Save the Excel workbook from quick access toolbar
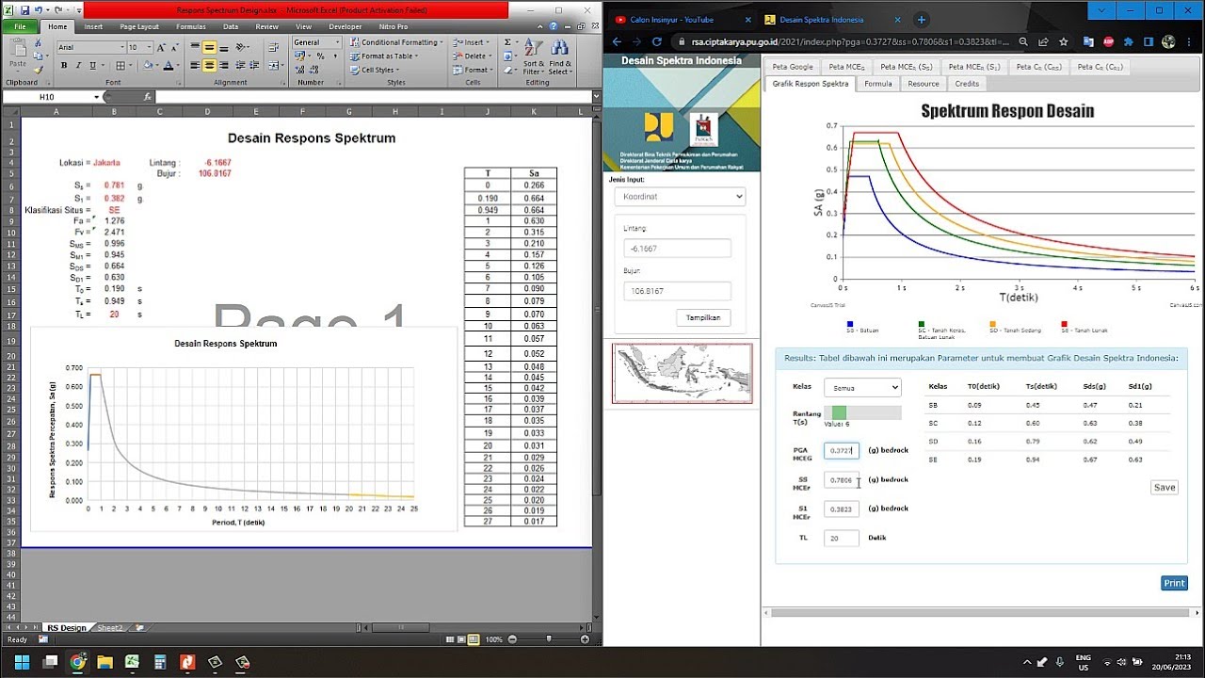 [x=24, y=9]
